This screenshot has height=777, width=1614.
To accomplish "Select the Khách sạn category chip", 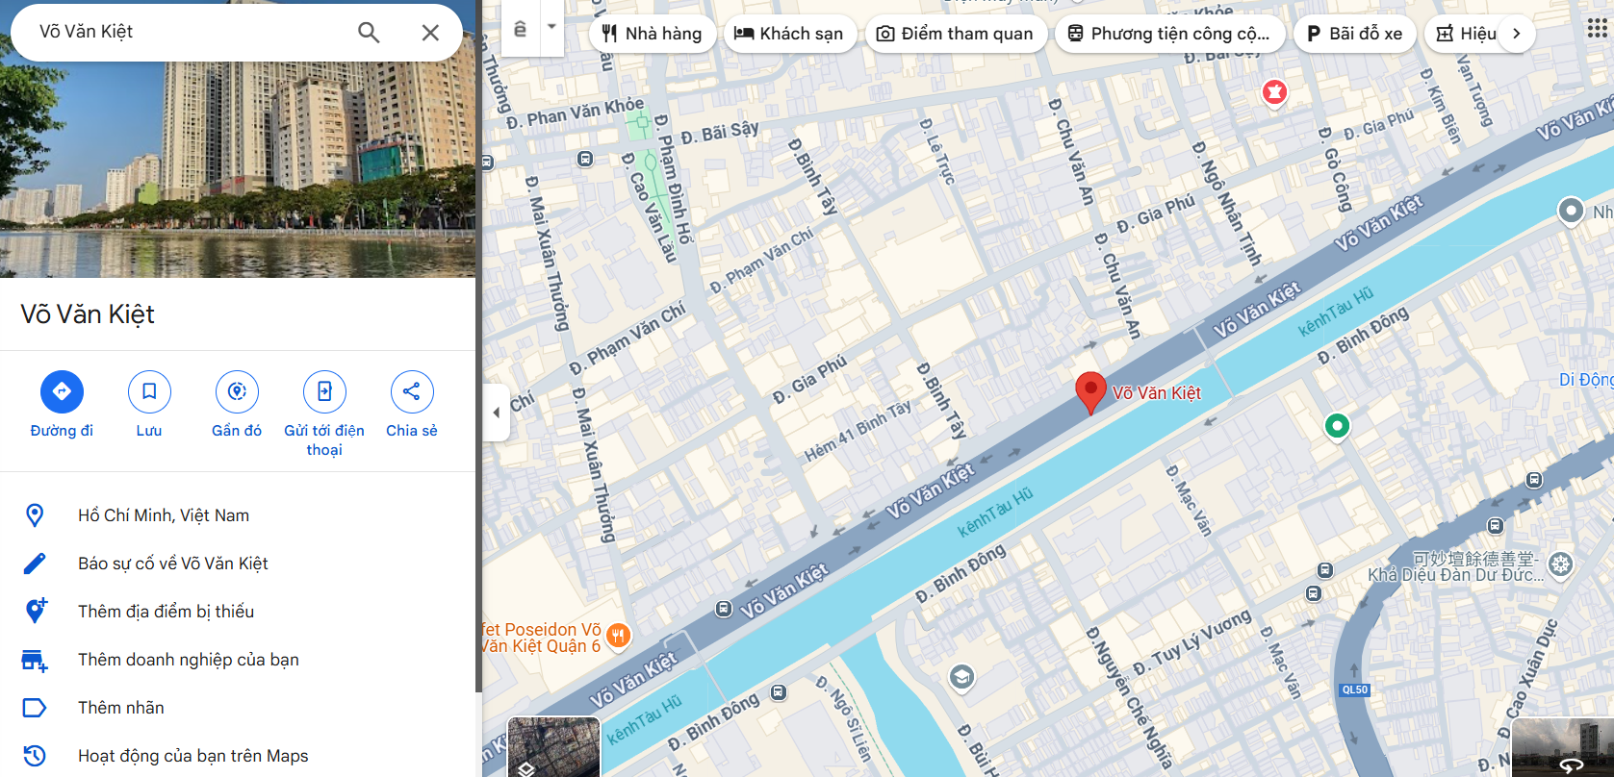I will click(788, 34).
